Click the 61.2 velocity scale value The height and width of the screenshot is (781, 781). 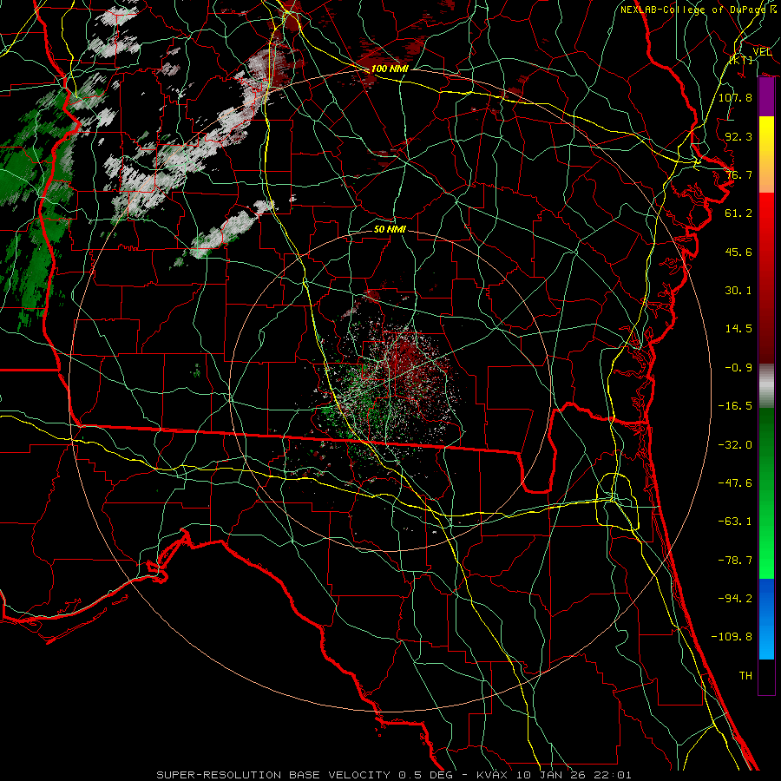[738, 213]
